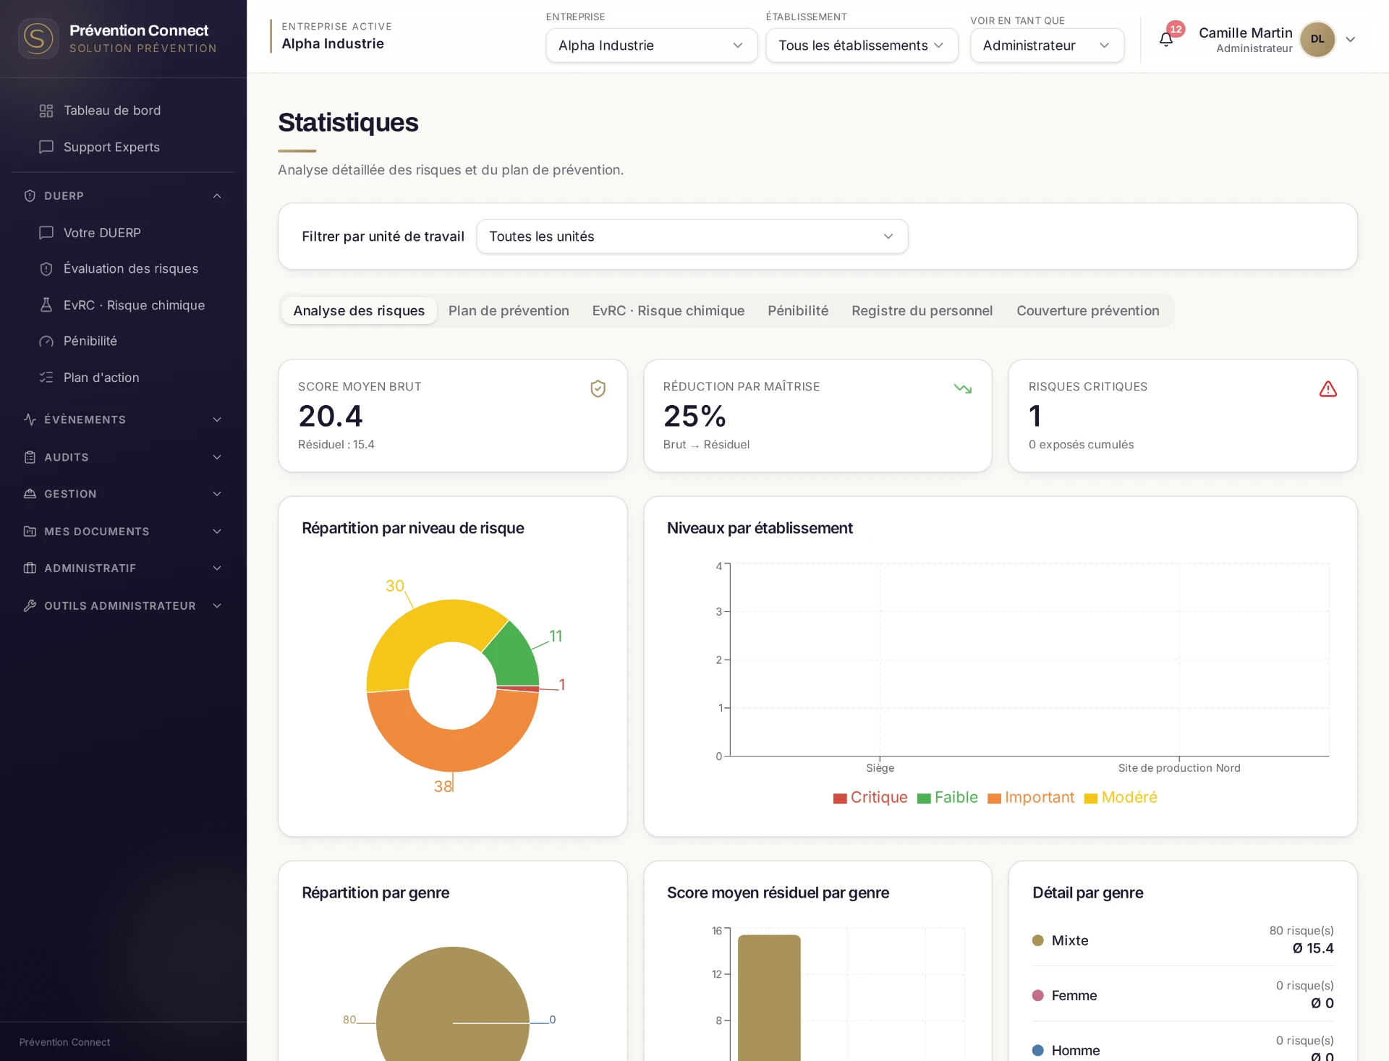Click the score value 20.4
The height and width of the screenshot is (1061, 1389).
[x=331, y=416]
